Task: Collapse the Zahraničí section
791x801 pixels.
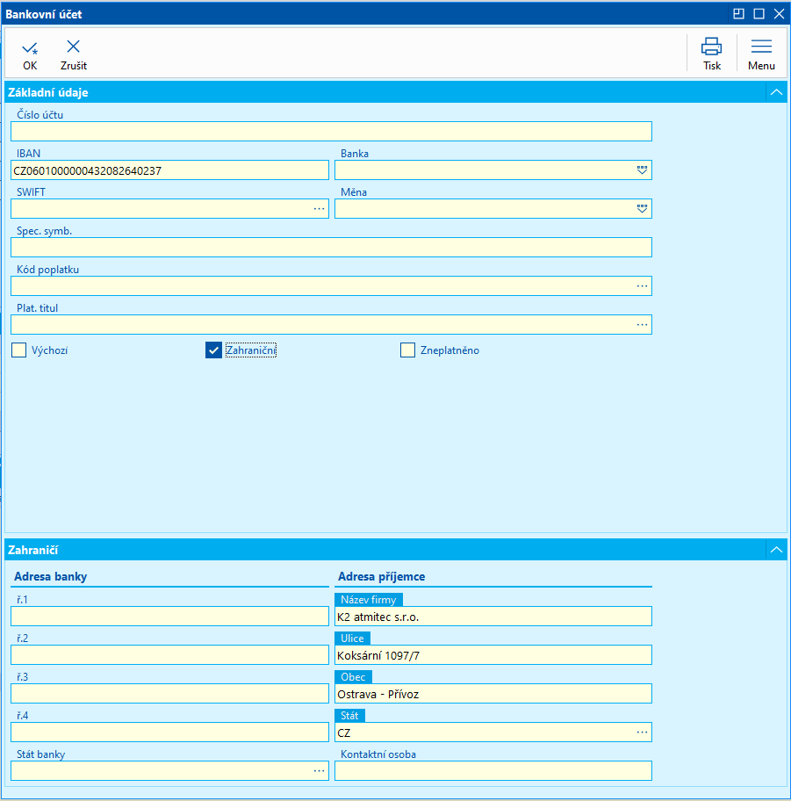Action: click(775, 550)
